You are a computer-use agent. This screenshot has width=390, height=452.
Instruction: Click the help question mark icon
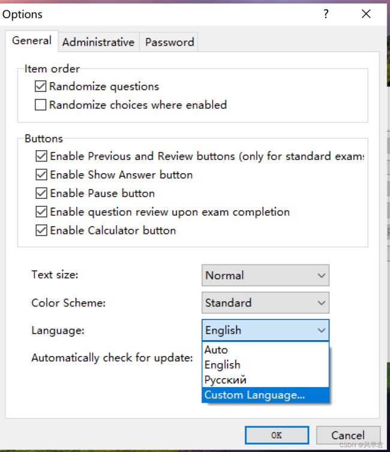326,14
